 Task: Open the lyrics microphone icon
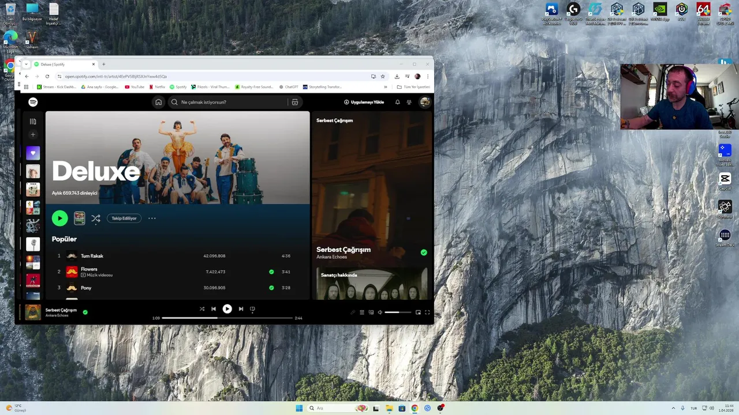tap(353, 312)
